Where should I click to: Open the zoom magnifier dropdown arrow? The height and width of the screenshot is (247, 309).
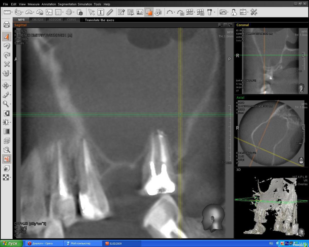click(10, 104)
